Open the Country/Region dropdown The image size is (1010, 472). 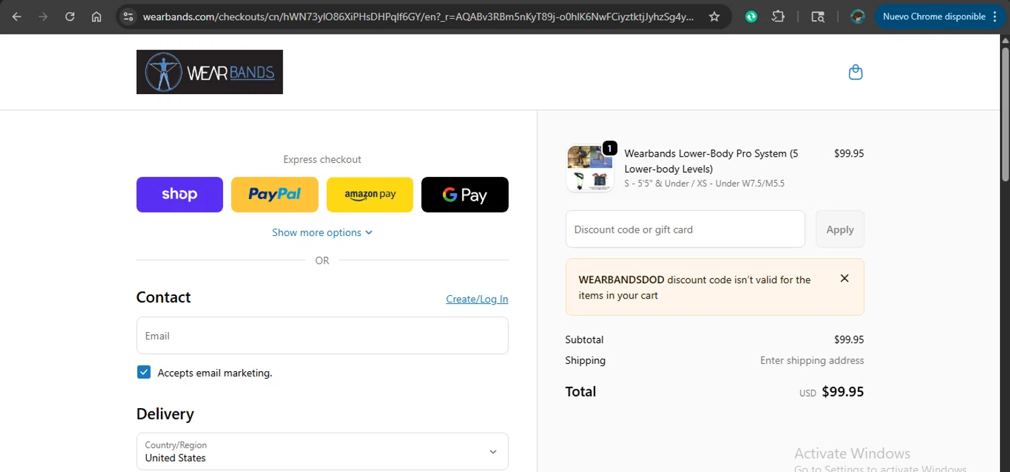[322, 451]
